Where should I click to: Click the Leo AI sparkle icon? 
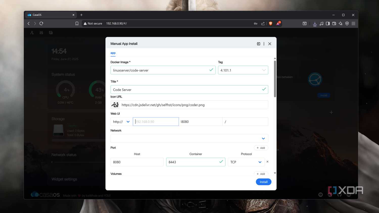pos(341,23)
